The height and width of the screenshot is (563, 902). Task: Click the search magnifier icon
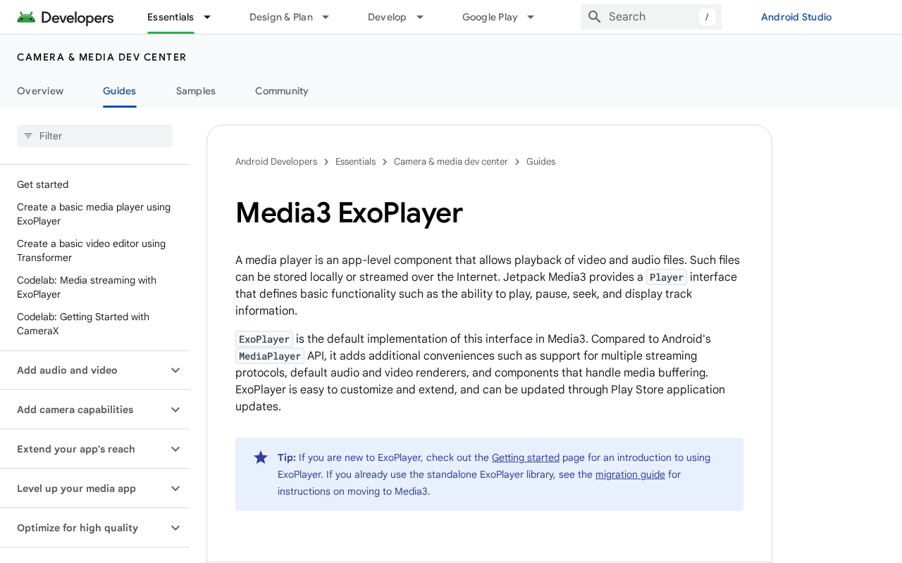[595, 17]
